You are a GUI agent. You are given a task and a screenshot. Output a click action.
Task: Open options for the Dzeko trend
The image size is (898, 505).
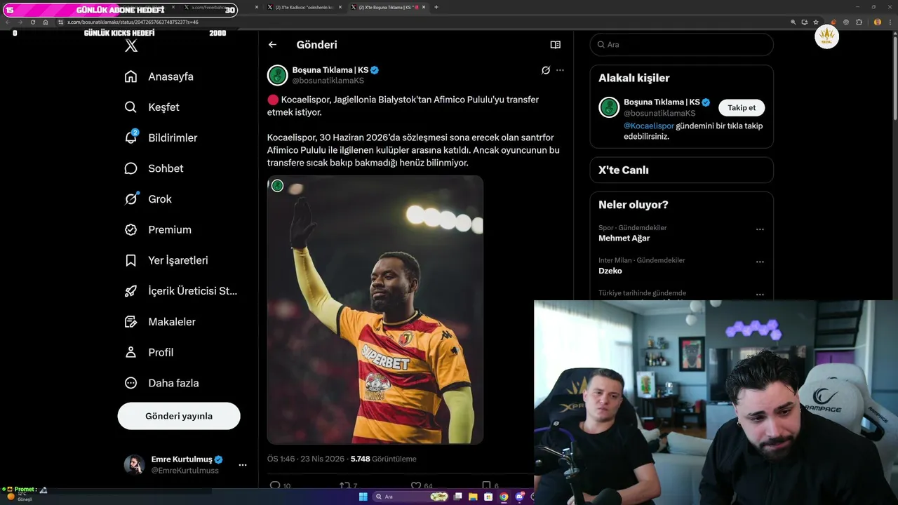pos(760,262)
